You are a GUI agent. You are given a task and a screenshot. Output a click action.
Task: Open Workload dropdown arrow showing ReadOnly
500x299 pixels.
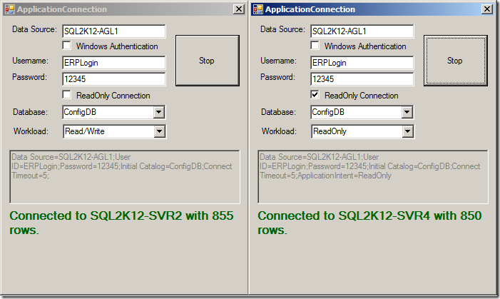point(407,131)
